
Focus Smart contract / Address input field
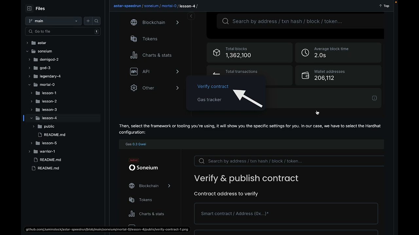(x=286, y=213)
